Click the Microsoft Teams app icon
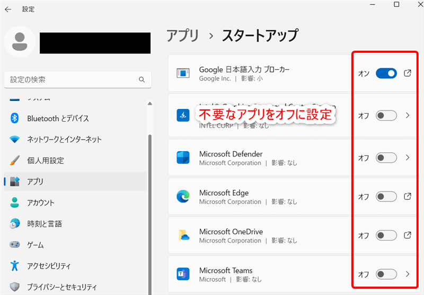The image size is (424, 295). click(183, 274)
